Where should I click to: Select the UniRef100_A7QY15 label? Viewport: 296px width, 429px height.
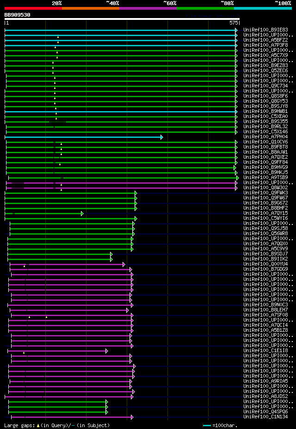tap(265, 213)
